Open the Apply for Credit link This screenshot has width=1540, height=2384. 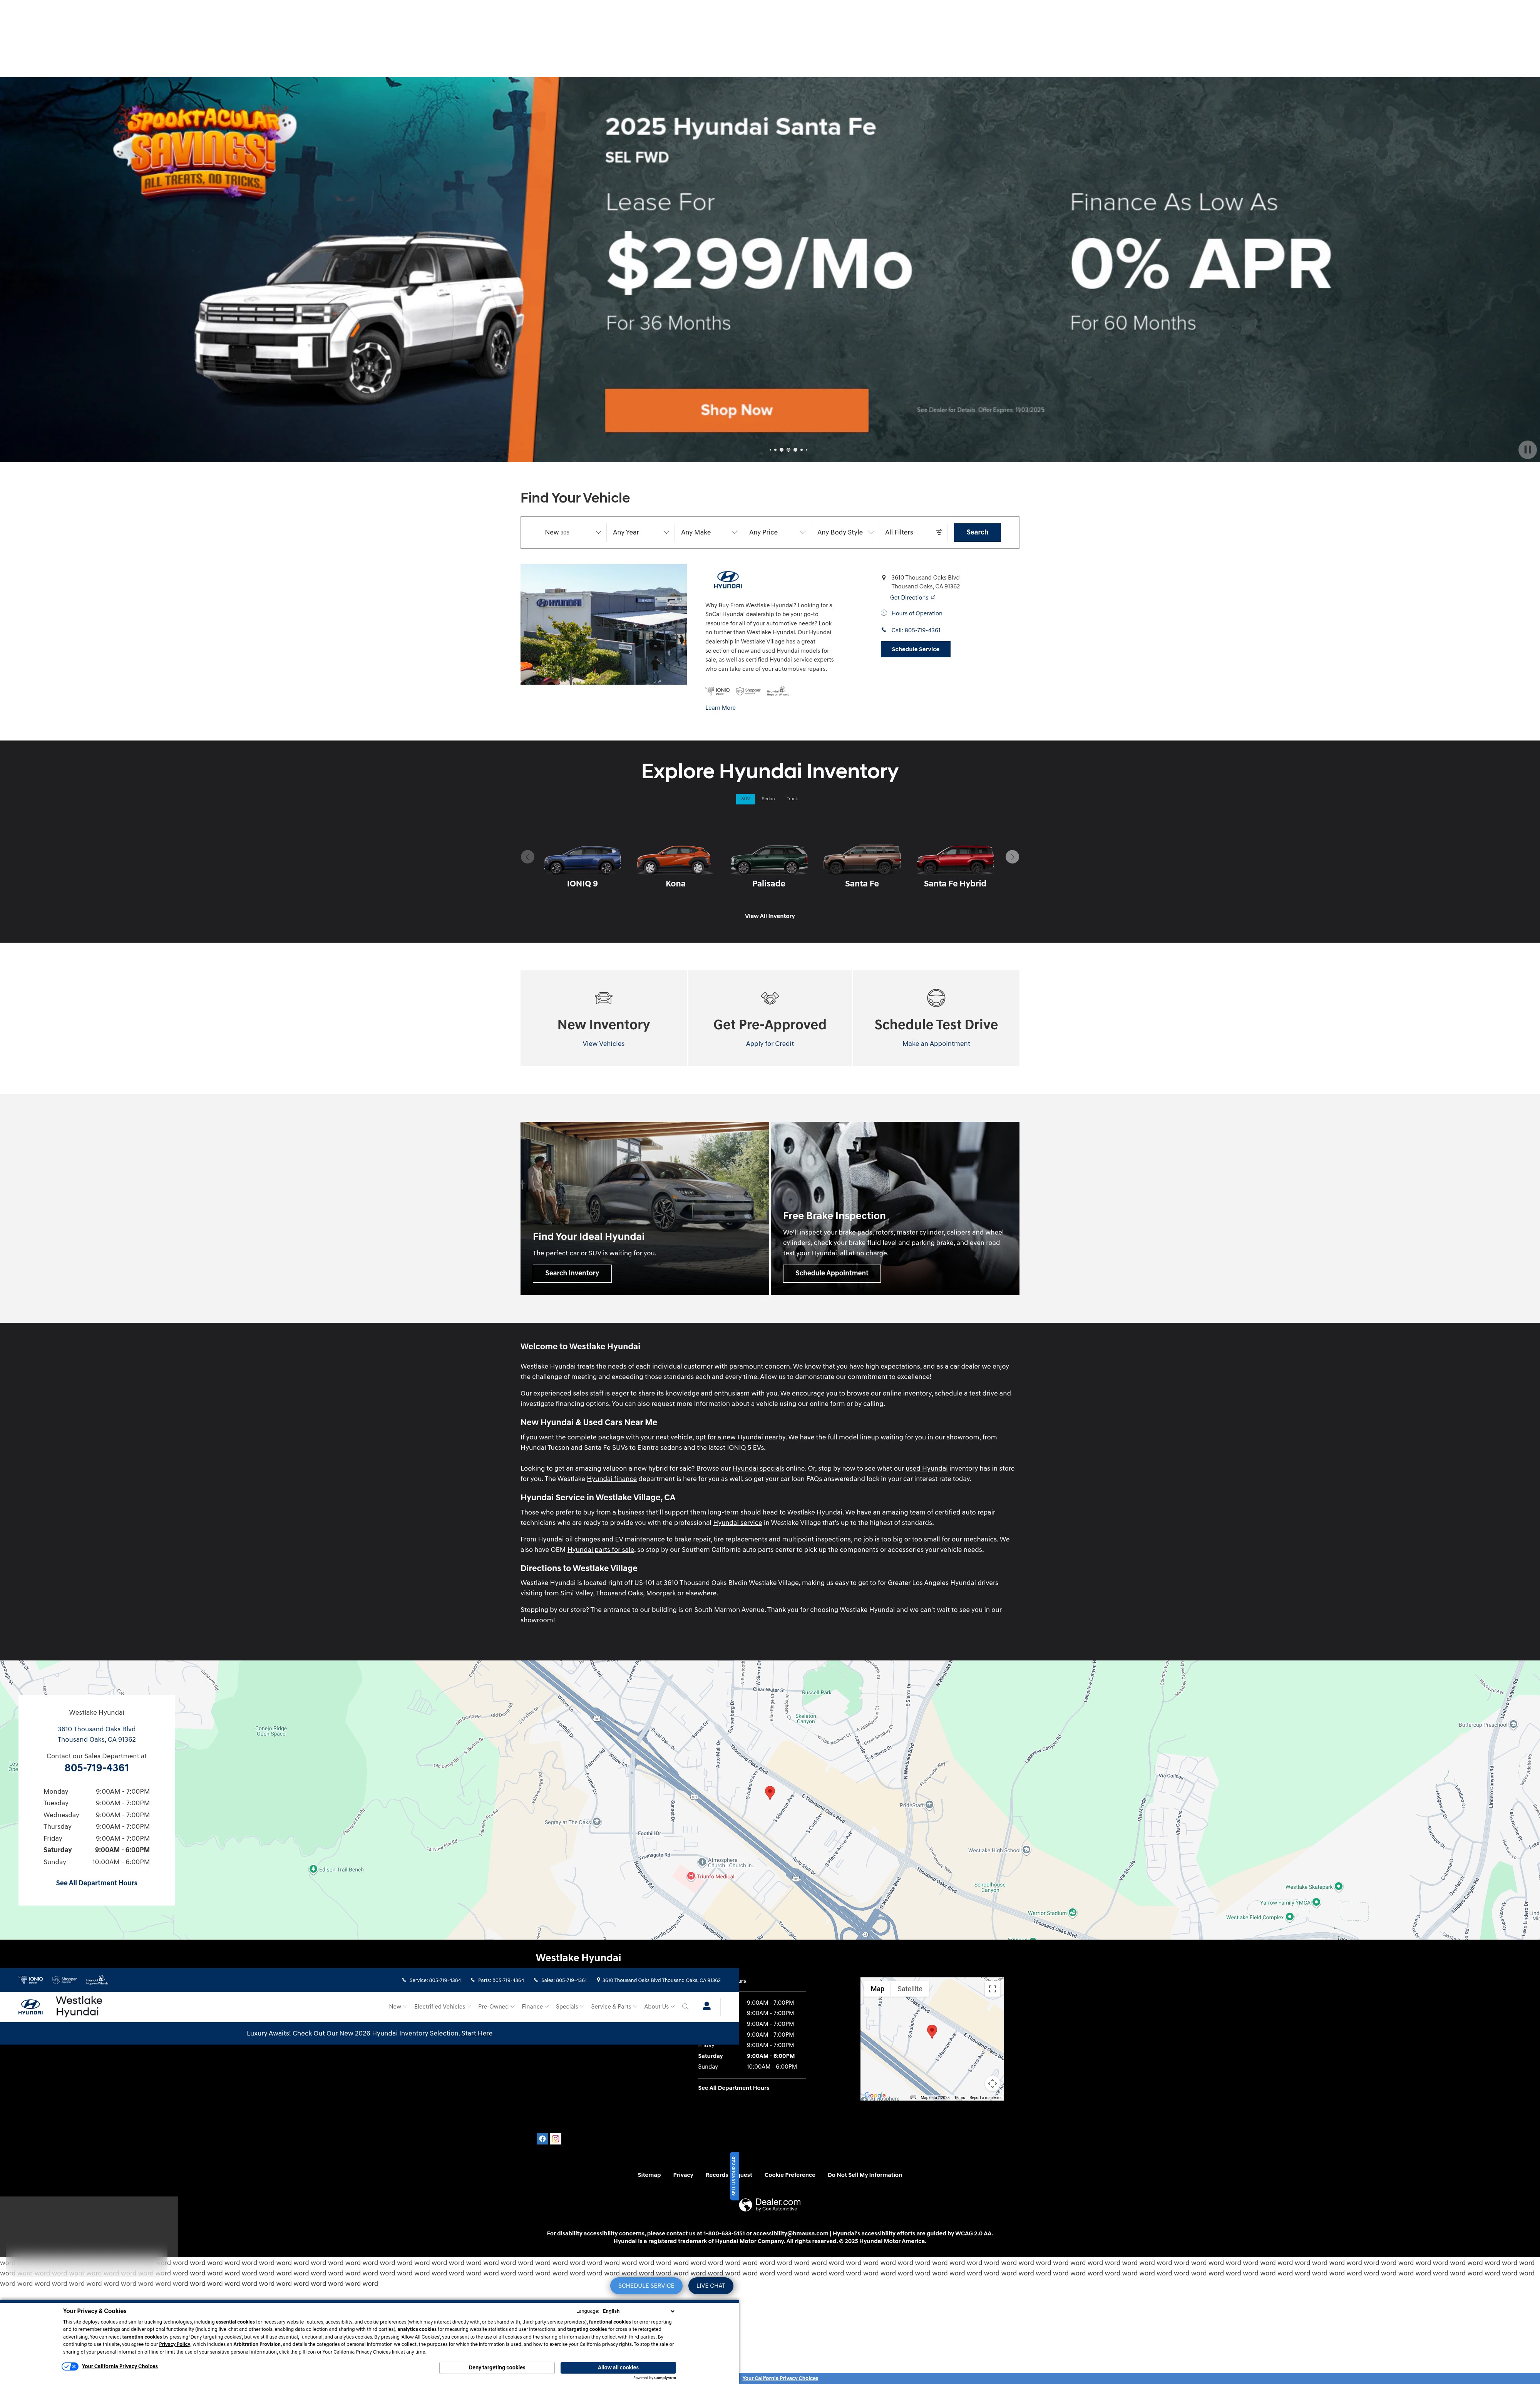(x=770, y=1044)
